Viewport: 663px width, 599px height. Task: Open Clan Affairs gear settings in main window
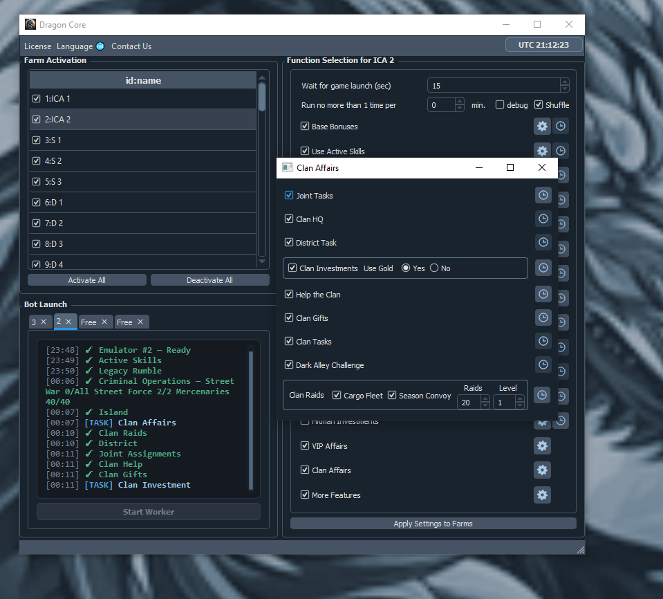[x=542, y=470]
